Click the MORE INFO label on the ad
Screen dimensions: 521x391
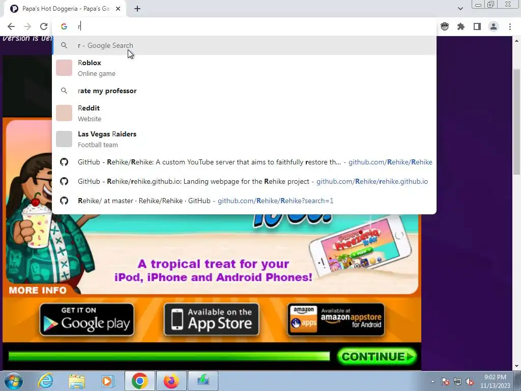coord(38,290)
